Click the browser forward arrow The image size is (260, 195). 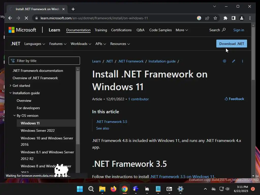pyautogui.click(x=18, y=18)
